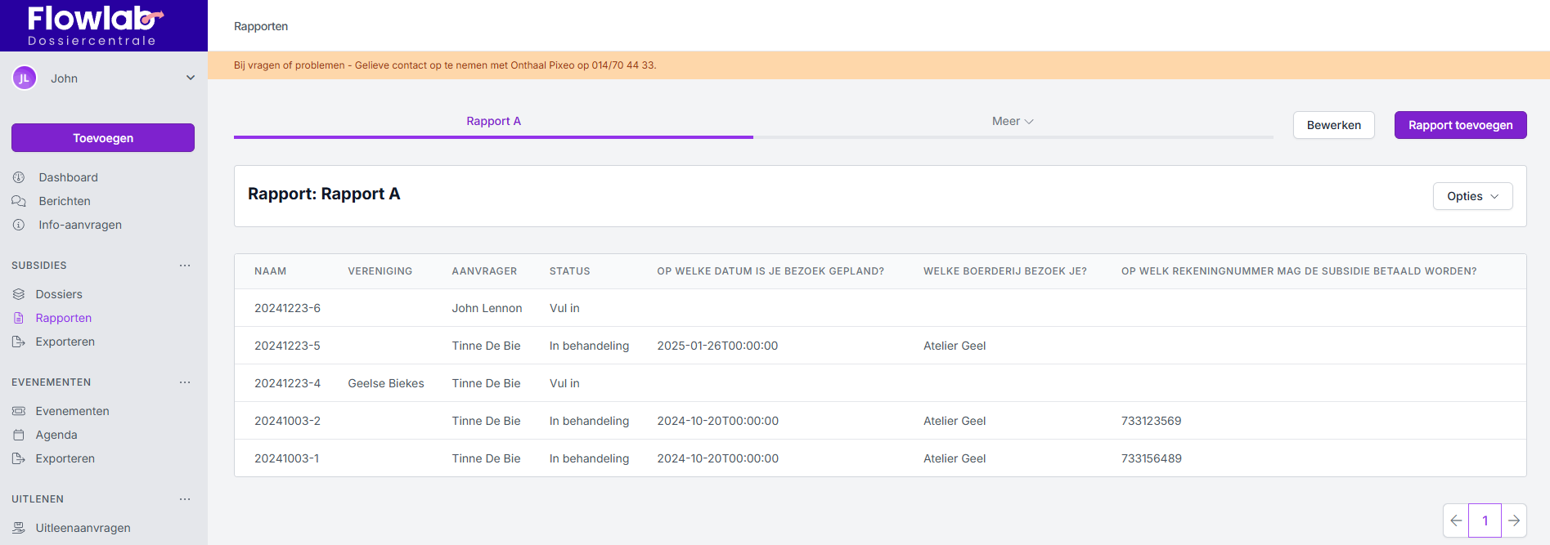The image size is (1550, 545).
Task: Click the Rapport toevoegen button
Action: coord(1460,125)
